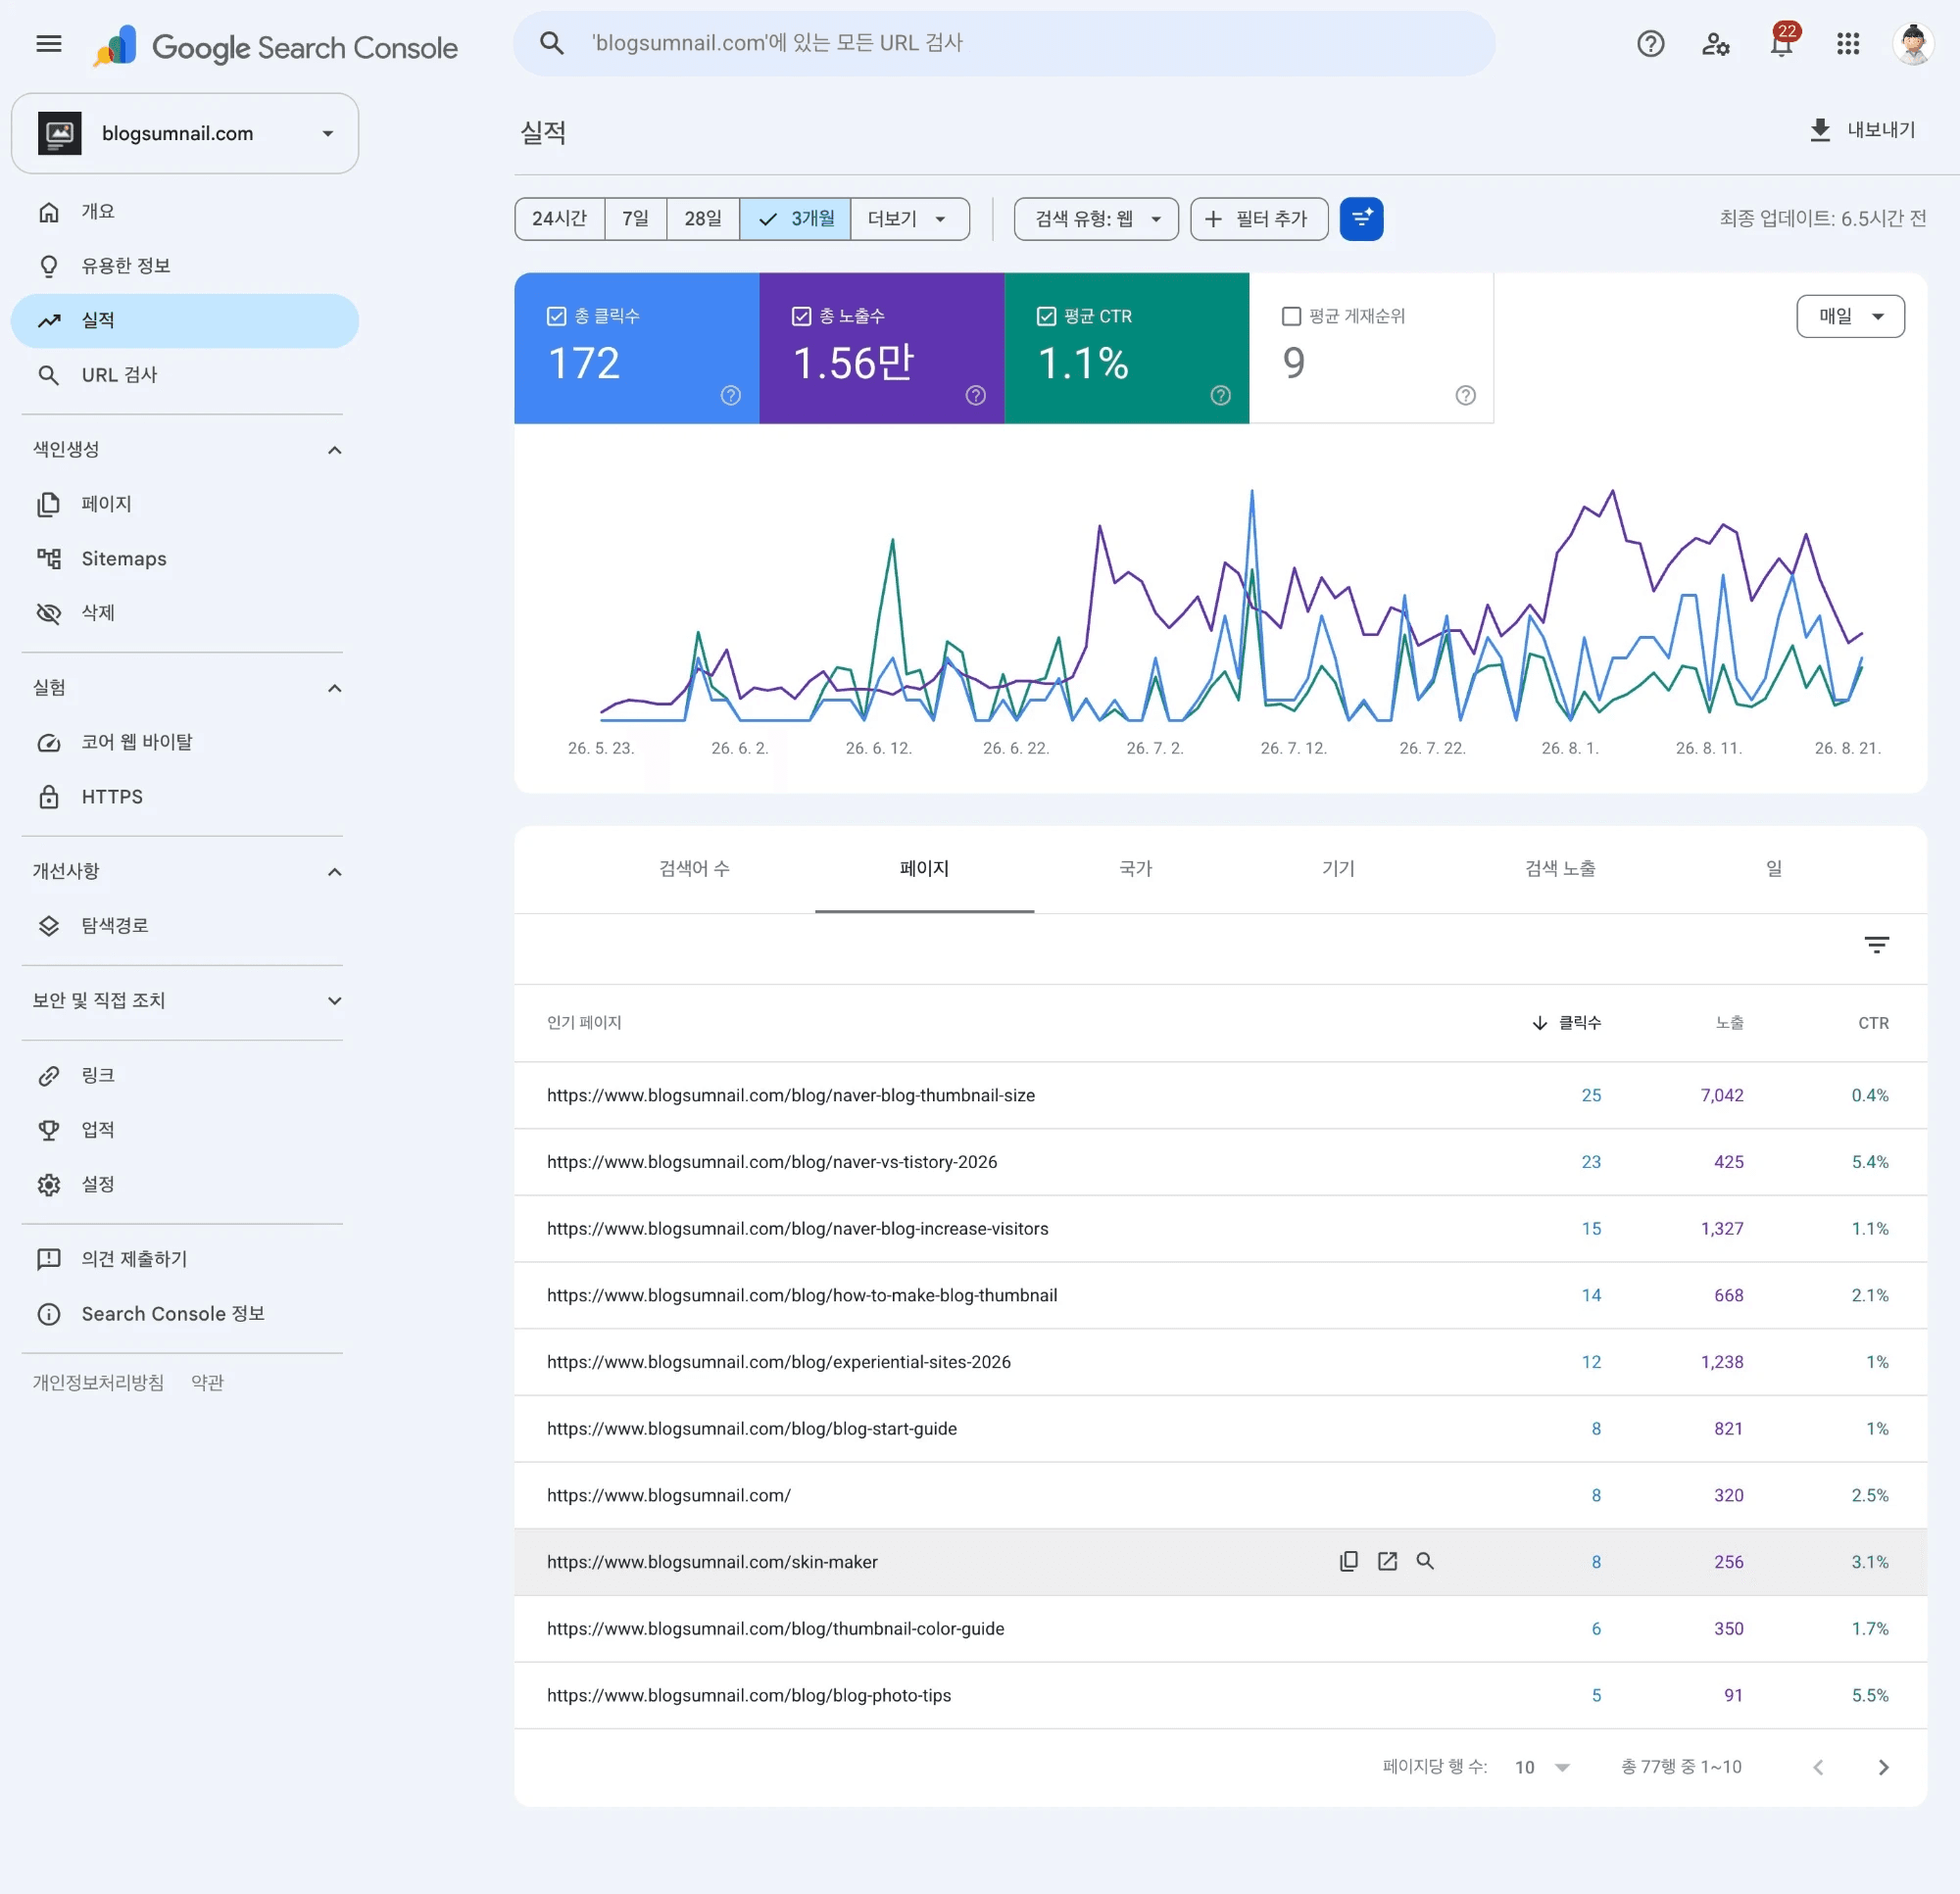
Task: Select the 3개월 date range
Action: pos(795,218)
